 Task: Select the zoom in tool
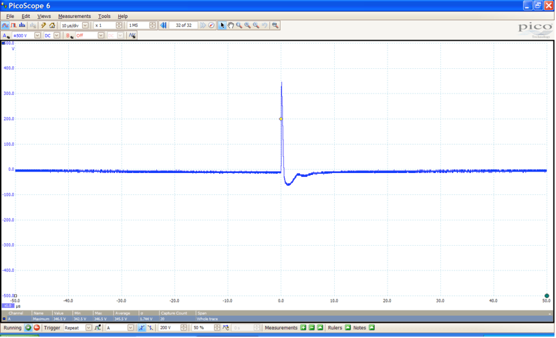247,25
